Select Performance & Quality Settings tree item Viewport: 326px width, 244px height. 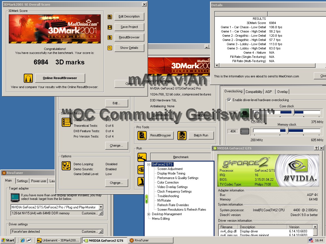[178, 178]
